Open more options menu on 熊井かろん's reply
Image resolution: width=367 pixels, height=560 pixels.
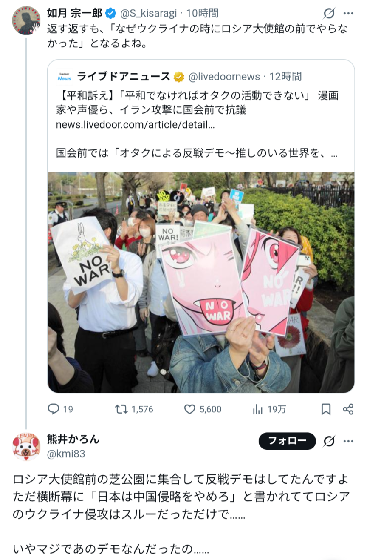pos(348,441)
